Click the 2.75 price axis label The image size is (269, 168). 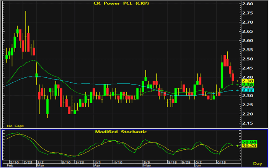248,13
